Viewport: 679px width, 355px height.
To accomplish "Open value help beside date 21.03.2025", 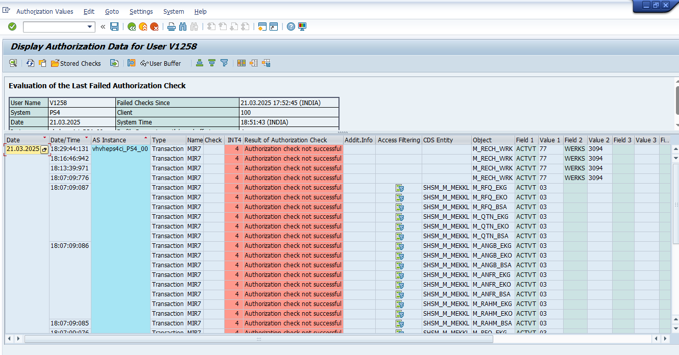I will point(44,149).
